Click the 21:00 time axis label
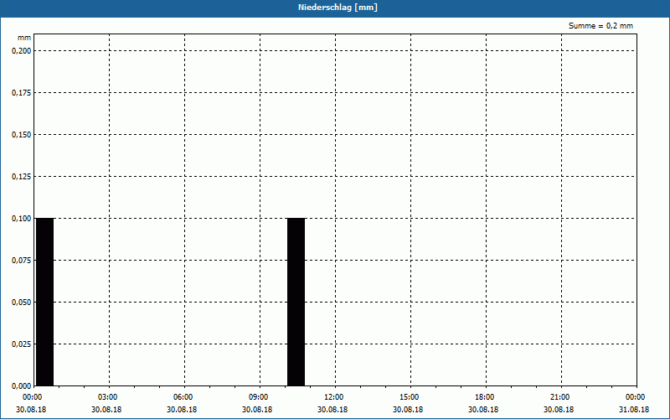This screenshot has width=670, height=419. point(559,397)
